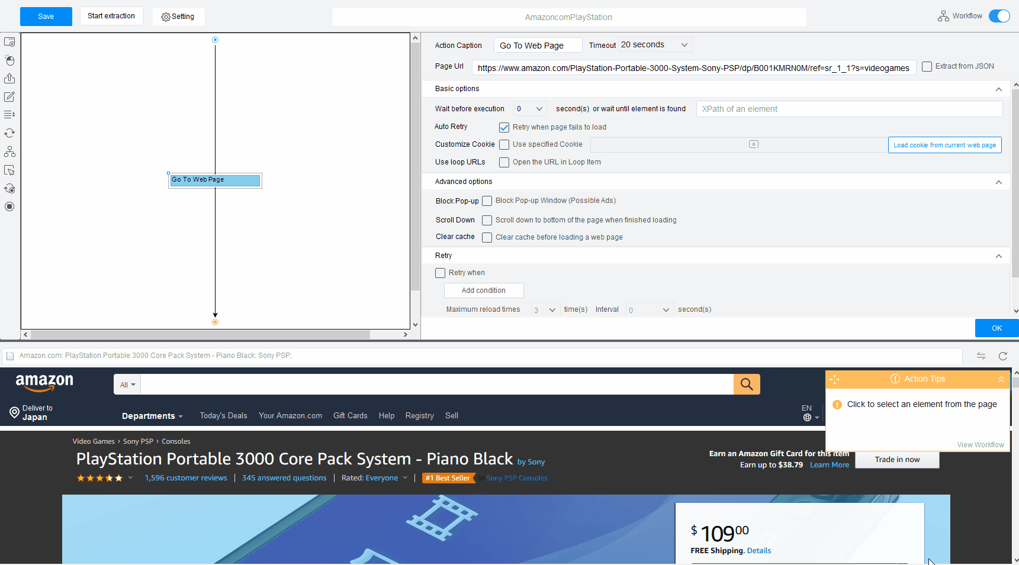Check Scroll down to bottom of page option
This screenshot has width=1019, height=565.
click(487, 220)
